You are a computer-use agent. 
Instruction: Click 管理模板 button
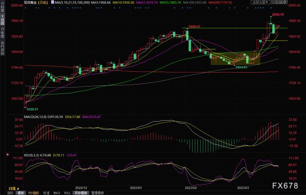point(97,193)
